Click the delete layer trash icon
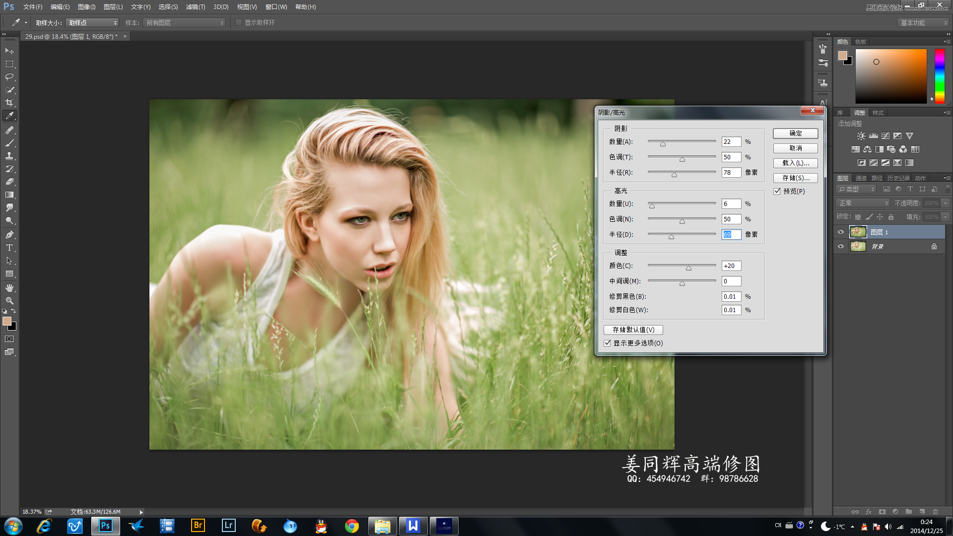 coord(935,512)
